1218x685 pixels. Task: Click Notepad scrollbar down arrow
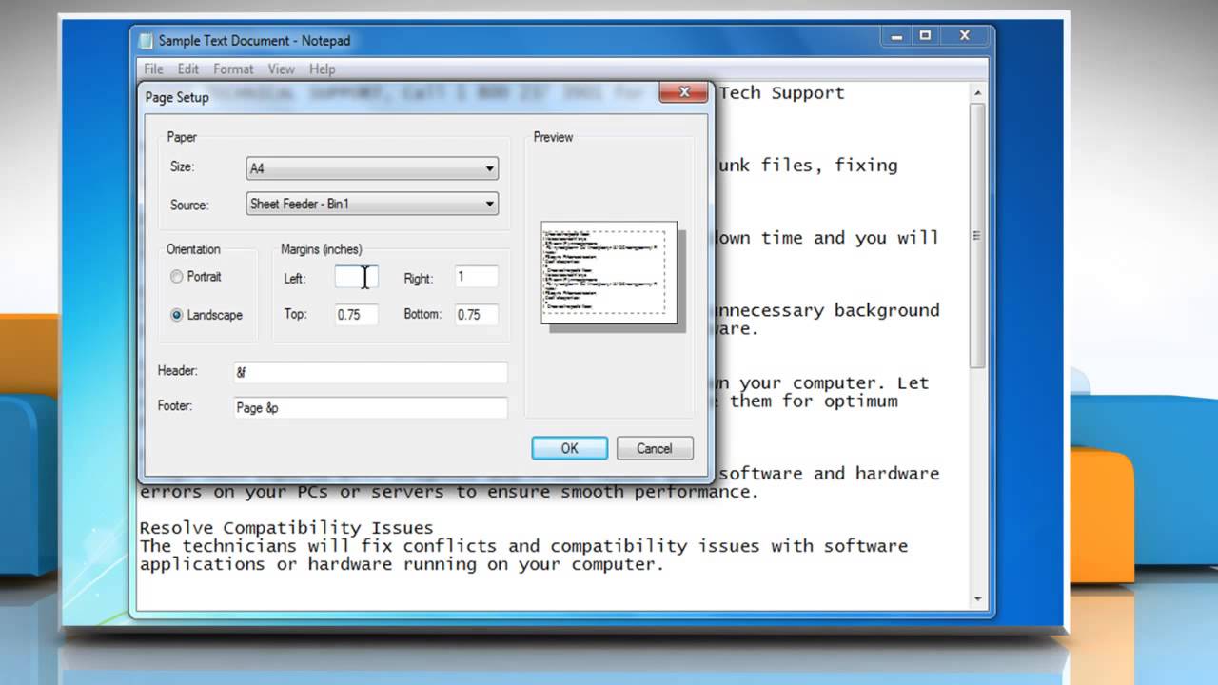pos(977,599)
